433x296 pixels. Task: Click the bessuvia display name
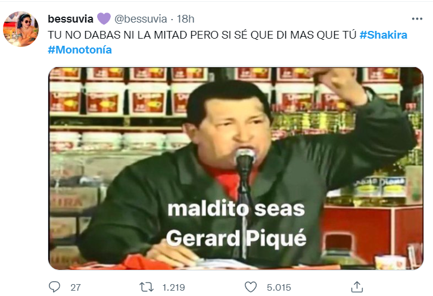[71, 19]
